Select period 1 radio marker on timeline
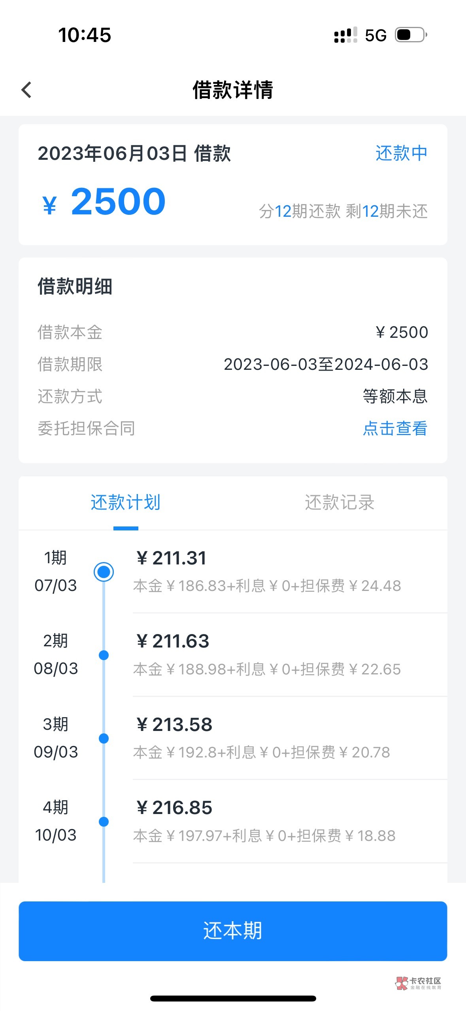The image size is (466, 1011). pyautogui.click(x=104, y=572)
